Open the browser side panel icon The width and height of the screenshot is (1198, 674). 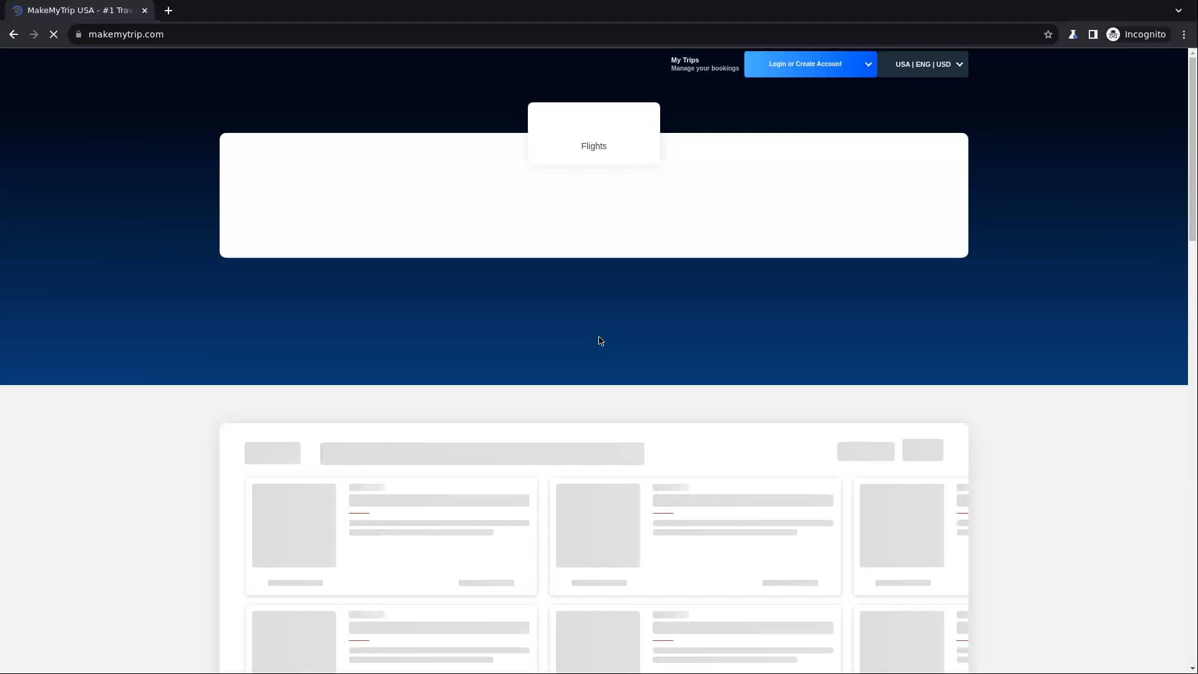(1093, 34)
